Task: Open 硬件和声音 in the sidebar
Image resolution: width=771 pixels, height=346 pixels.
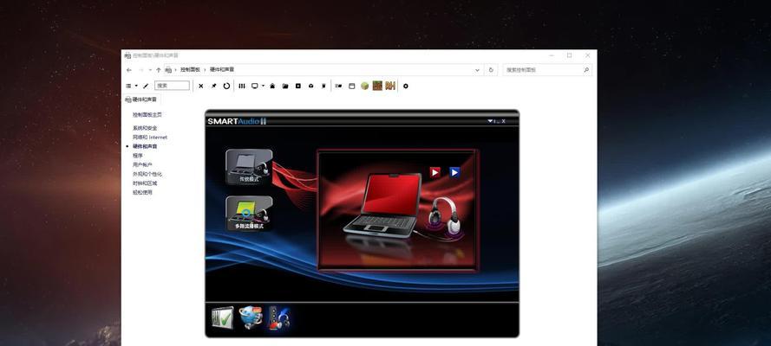Action: click(x=145, y=146)
